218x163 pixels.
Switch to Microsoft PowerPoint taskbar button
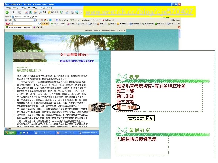(x=66, y=133)
